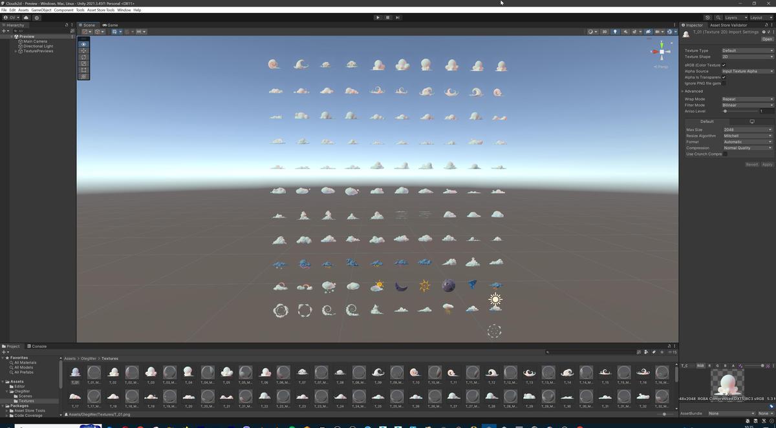Enable the Ignore PNG file gamma checkbox
776x428 pixels.
(x=724, y=83)
